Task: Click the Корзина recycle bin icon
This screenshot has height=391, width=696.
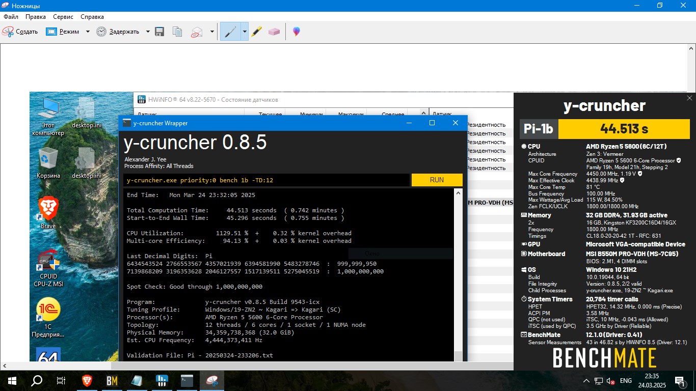Action: point(48,163)
